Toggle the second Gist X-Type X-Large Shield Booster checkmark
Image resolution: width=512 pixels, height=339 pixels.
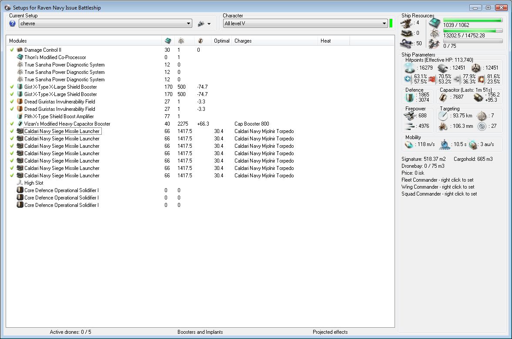click(x=12, y=94)
